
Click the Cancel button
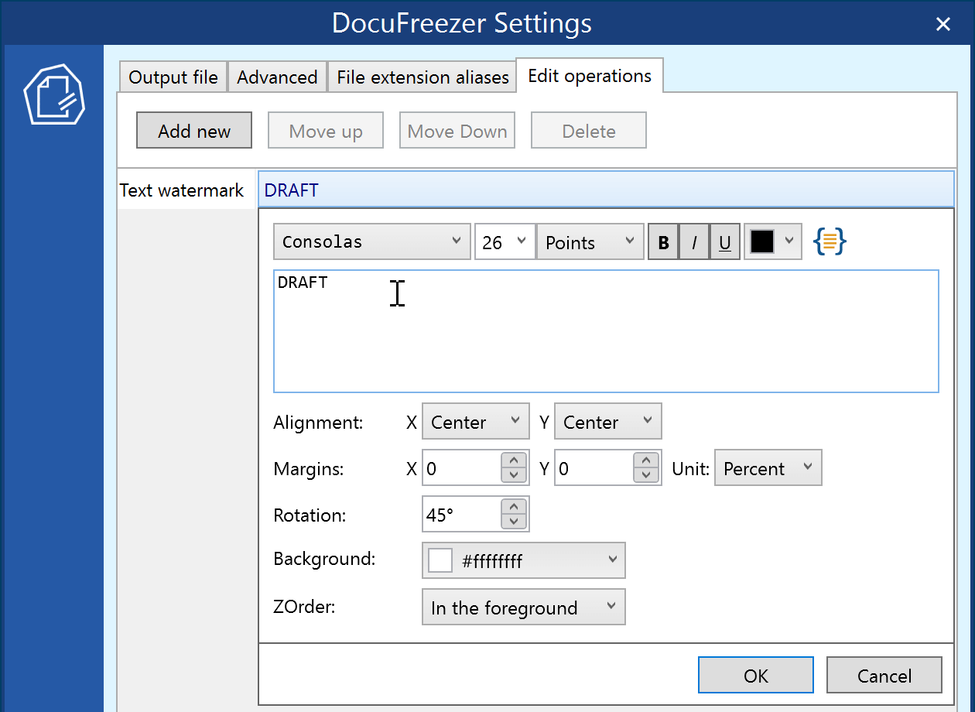click(884, 676)
